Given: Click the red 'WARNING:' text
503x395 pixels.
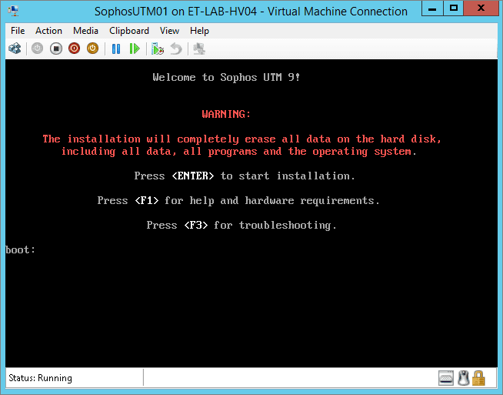Looking at the screenshot, I should [226, 114].
